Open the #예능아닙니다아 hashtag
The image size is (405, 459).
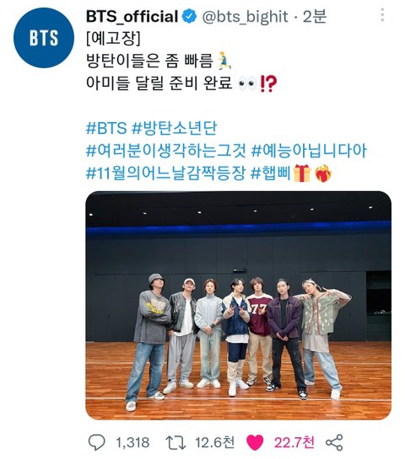(x=309, y=151)
